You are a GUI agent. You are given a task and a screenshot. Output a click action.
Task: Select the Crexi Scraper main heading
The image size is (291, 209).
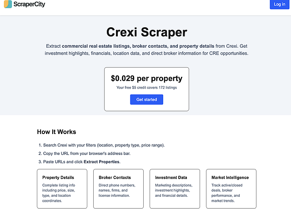point(146,33)
